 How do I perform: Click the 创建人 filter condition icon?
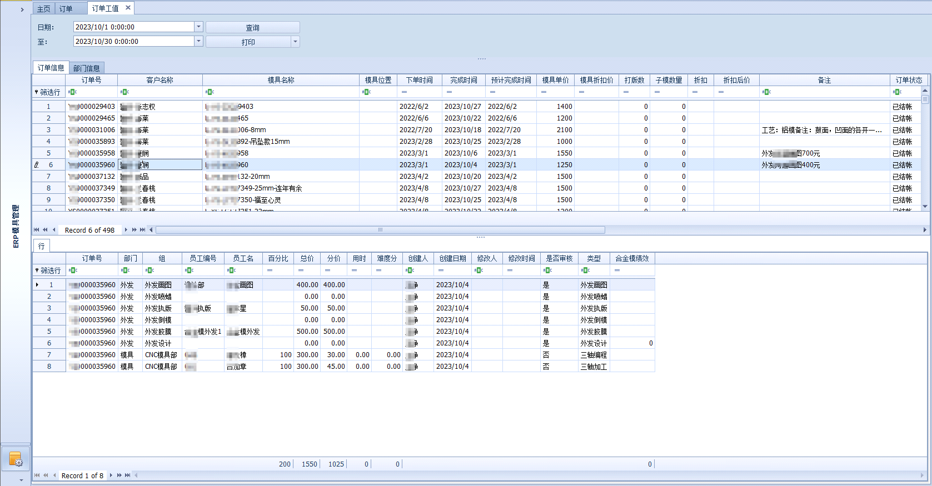[x=410, y=270]
